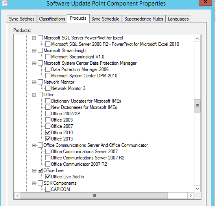Go to the Sync Schedule tab
Viewport: 216px width, 206px height.
point(105,19)
